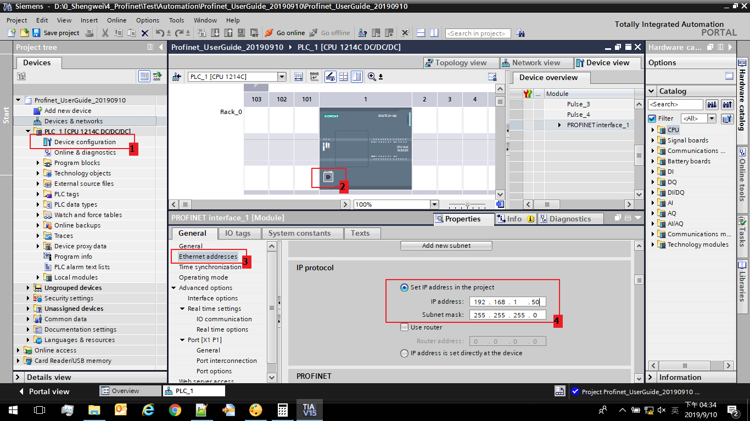Viewport: 750px width, 421px height.
Task: Click the IP address input field
Action: click(507, 302)
